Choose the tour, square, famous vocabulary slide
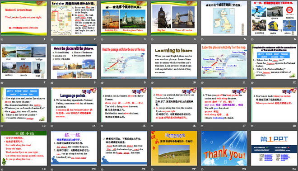This screenshot has height=171, width=298. [x=274, y=18]
